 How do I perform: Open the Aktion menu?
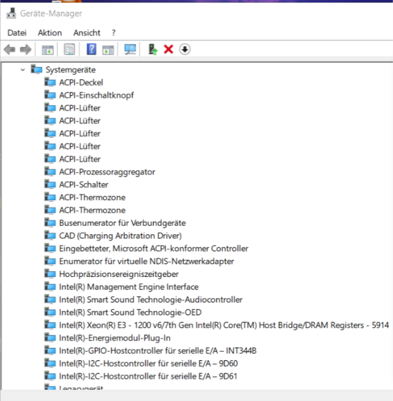pyautogui.click(x=50, y=33)
